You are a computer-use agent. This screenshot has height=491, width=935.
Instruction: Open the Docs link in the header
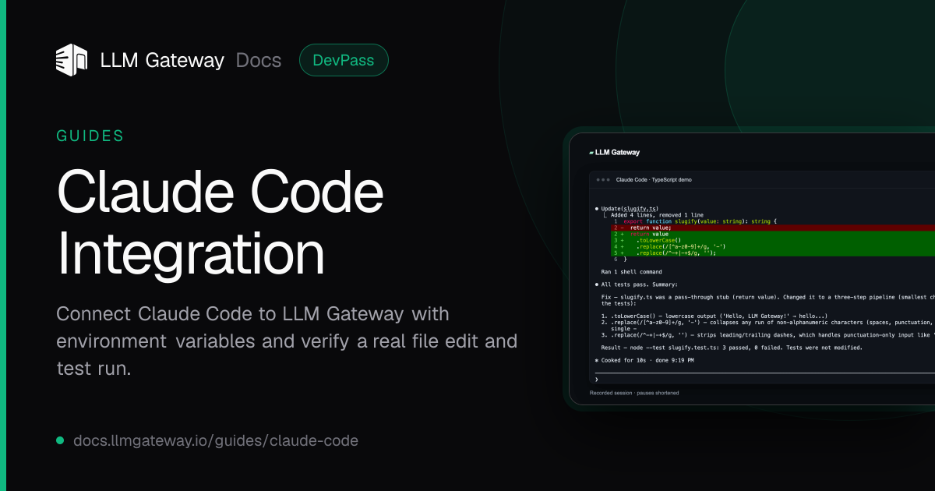258,60
